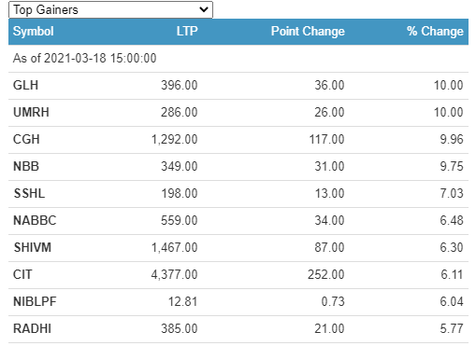Click GLH percent change 10.00
This screenshot has height=346, width=476.
pos(449,85)
